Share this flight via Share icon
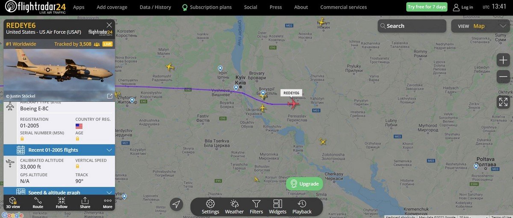The image size is (513, 218). (x=85, y=203)
